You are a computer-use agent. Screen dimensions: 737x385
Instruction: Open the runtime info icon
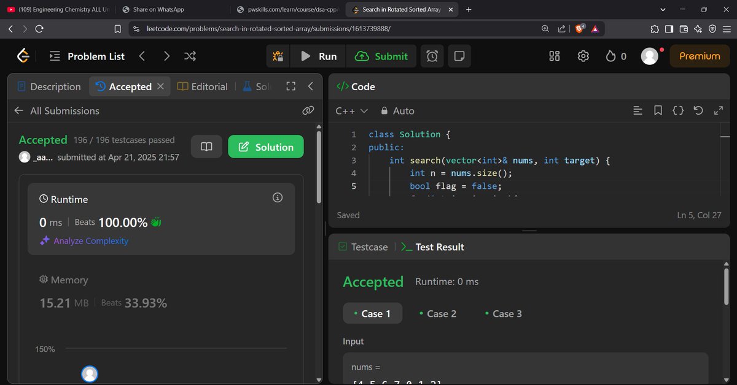(278, 197)
